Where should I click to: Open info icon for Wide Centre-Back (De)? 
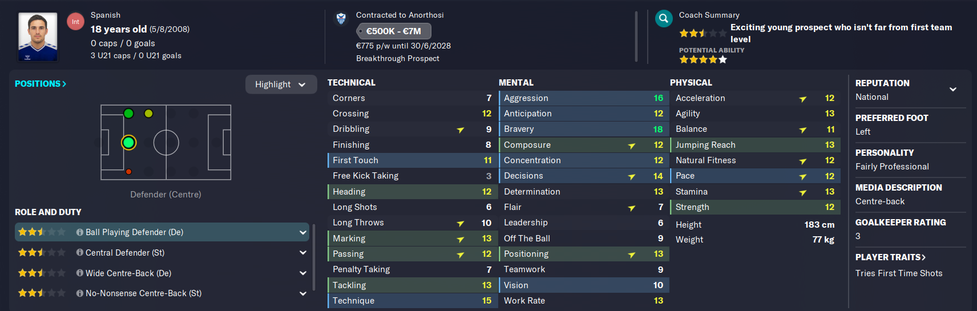pos(80,273)
